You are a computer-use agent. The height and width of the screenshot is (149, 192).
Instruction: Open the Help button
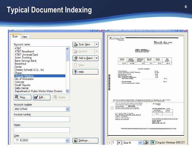(85, 72)
